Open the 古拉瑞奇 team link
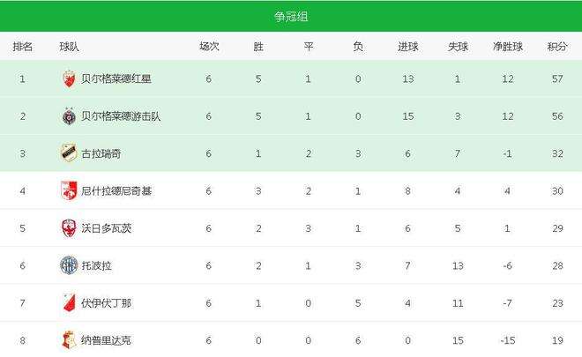The height and width of the screenshot is (357, 582). point(101,153)
